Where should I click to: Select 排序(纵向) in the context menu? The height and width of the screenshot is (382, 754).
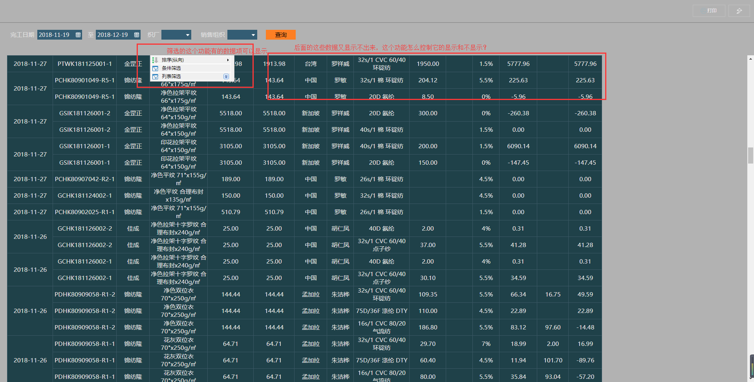click(173, 60)
